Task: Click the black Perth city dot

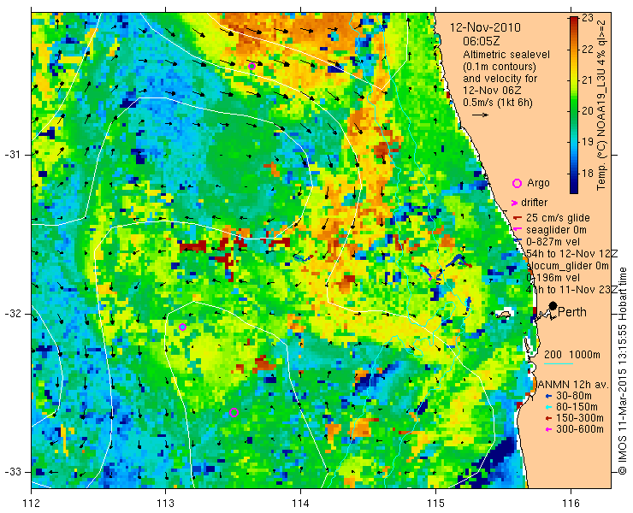Action: [553, 306]
